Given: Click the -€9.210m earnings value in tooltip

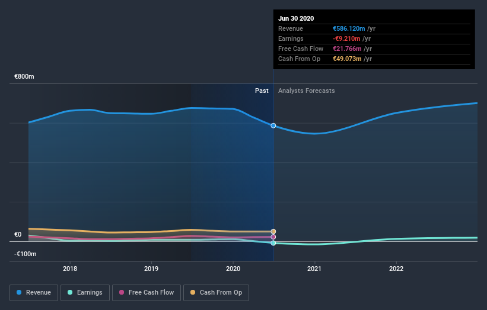Looking at the screenshot, I should (x=346, y=38).
